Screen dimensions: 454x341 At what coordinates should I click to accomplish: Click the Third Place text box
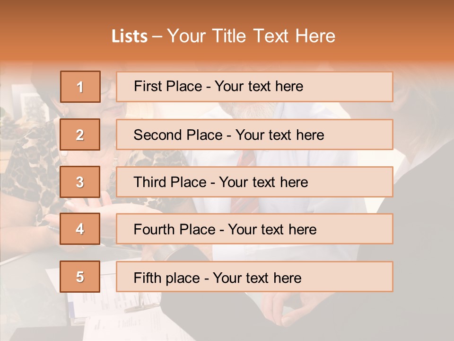(x=254, y=182)
